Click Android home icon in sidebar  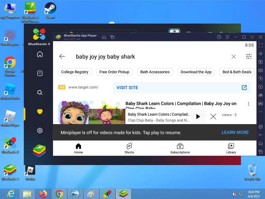(261, 143)
